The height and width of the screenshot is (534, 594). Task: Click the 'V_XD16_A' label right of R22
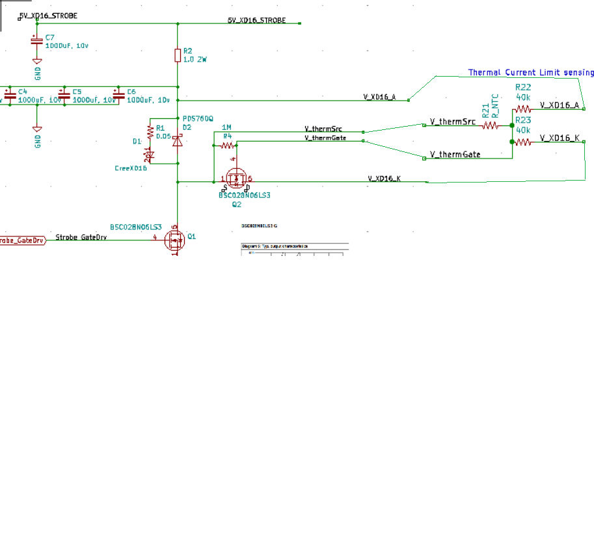pos(560,105)
